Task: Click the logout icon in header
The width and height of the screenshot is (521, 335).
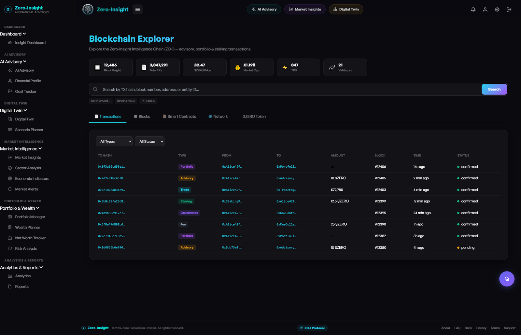Action: tap(509, 9)
